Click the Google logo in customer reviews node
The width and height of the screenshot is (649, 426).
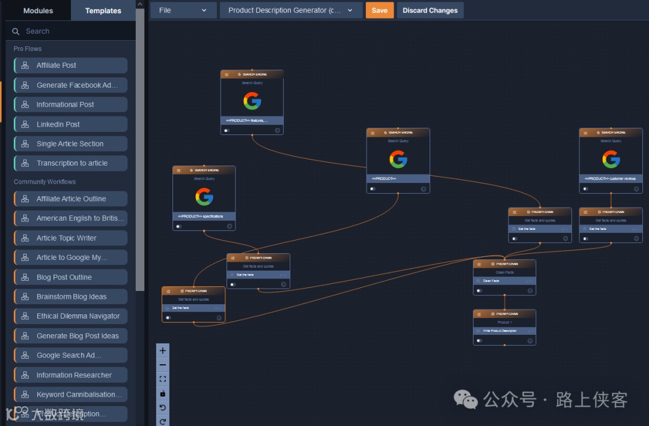(x=611, y=159)
